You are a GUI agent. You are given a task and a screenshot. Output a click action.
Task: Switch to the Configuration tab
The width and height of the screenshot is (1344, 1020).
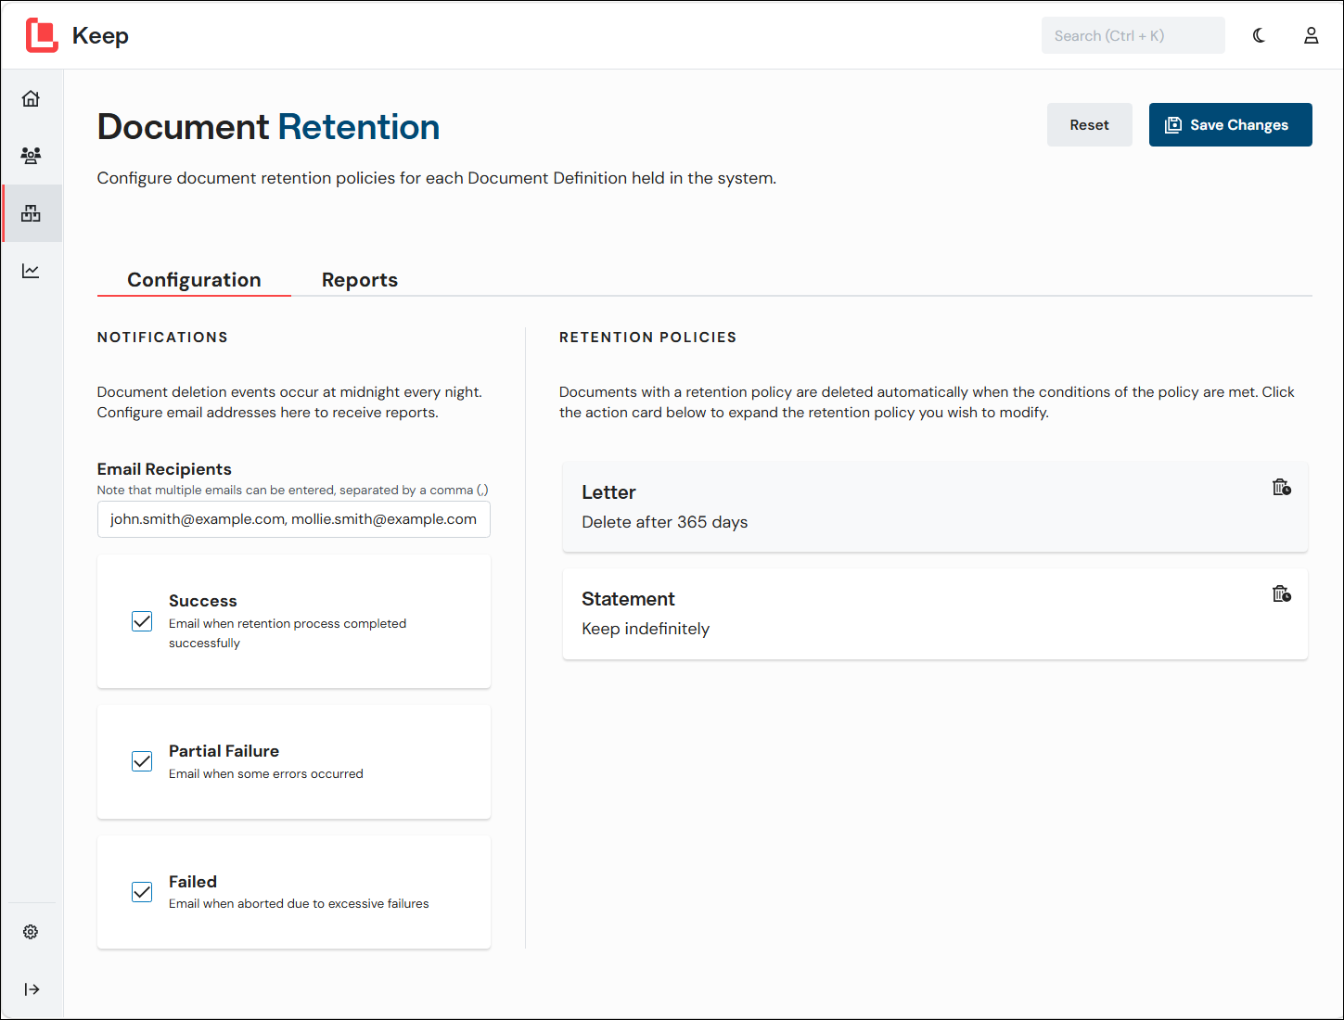pyautogui.click(x=194, y=280)
